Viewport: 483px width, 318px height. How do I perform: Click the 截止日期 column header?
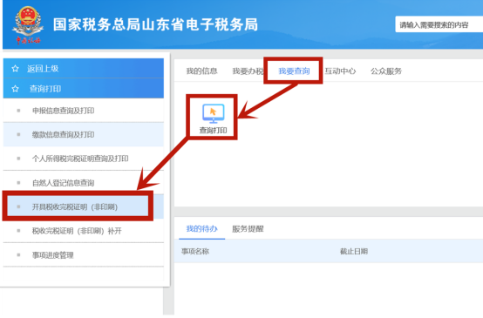[x=354, y=251]
